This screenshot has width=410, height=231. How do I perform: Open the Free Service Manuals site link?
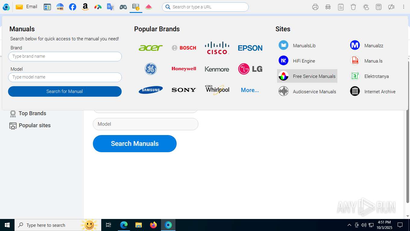[307, 76]
